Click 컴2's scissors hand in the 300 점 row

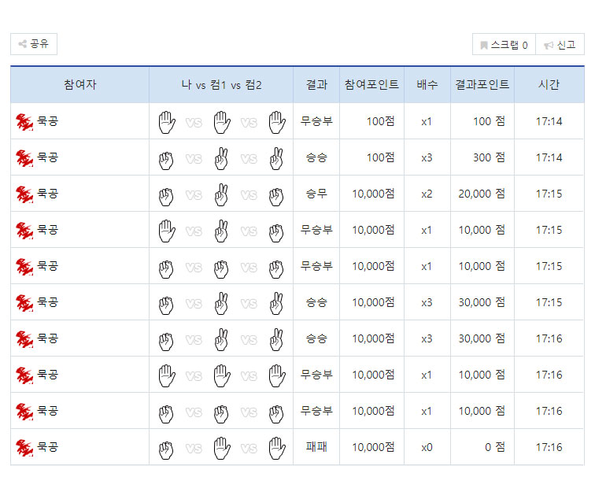tap(276, 158)
